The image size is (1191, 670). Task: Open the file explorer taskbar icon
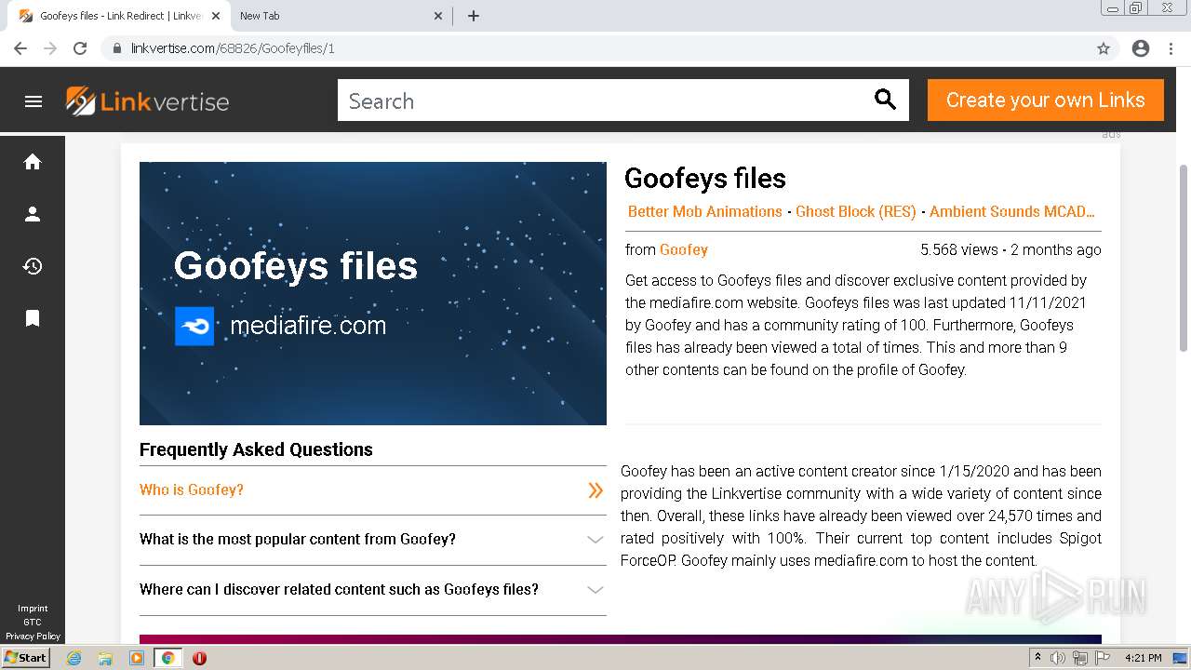105,658
